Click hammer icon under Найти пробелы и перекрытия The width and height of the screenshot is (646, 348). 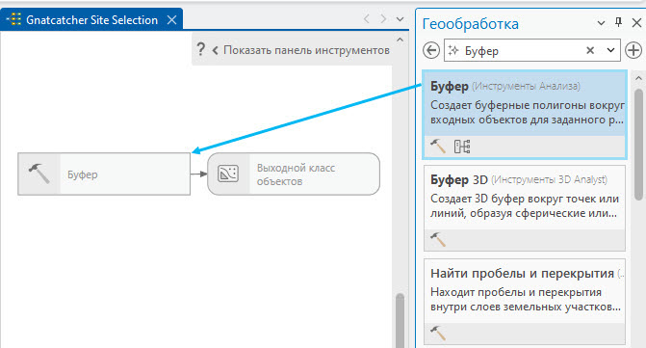pos(437,333)
